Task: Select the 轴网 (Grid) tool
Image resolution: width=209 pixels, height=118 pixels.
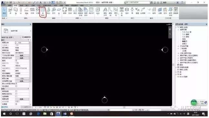Action: [154, 11]
